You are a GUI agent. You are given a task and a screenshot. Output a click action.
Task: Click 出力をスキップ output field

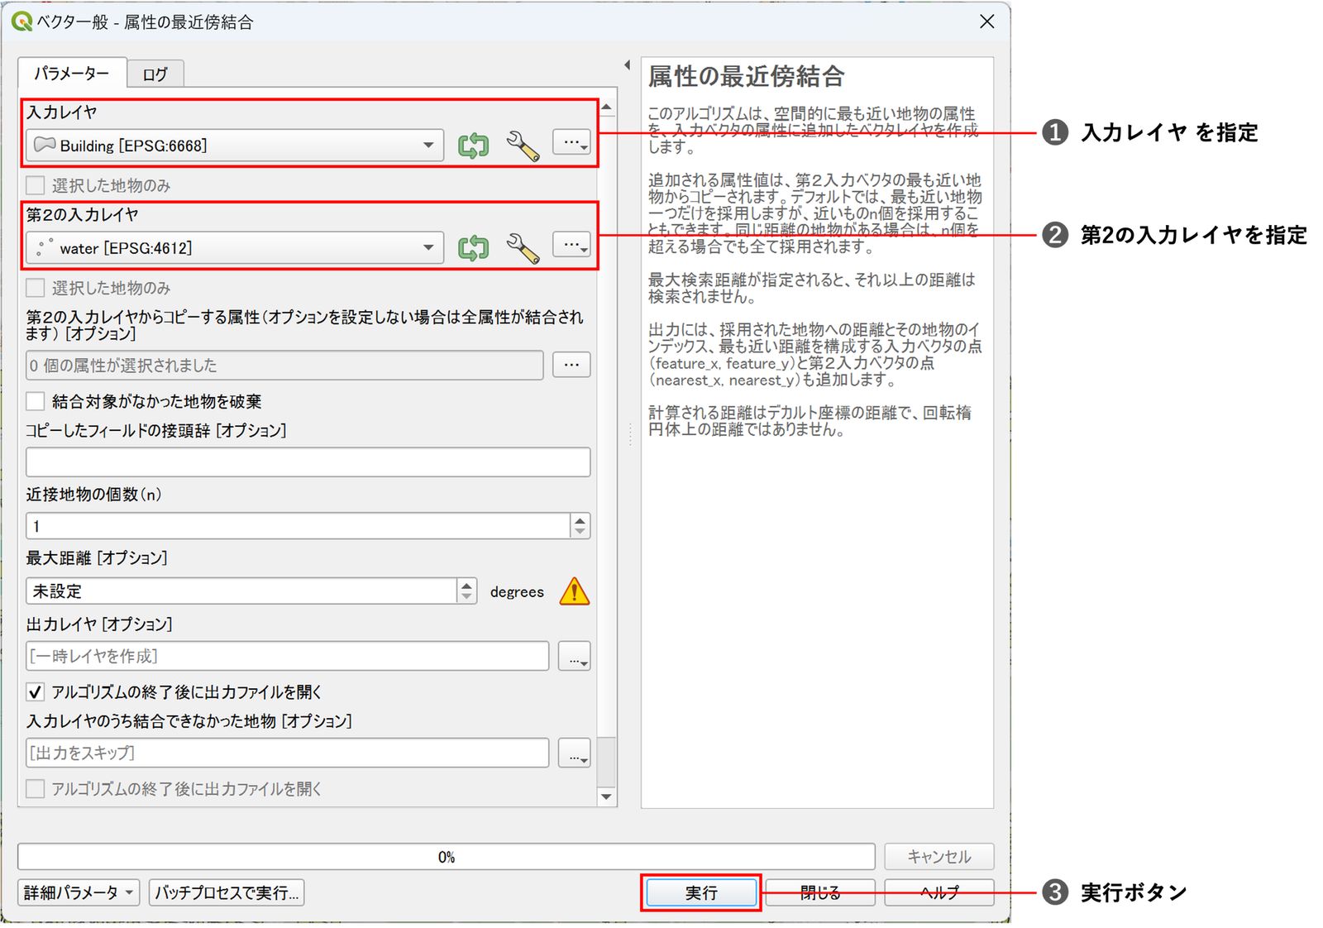point(288,753)
